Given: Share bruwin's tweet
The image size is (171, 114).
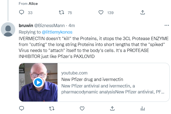Looking at the screenshot, I should click(112, 108).
